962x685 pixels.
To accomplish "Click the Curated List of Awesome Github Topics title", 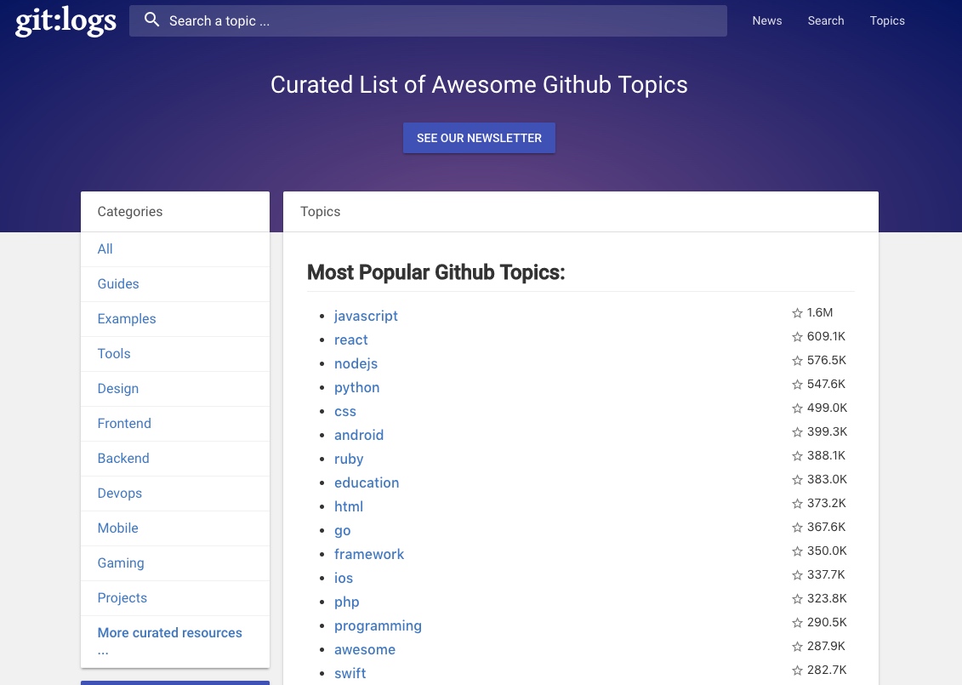I will (479, 85).
